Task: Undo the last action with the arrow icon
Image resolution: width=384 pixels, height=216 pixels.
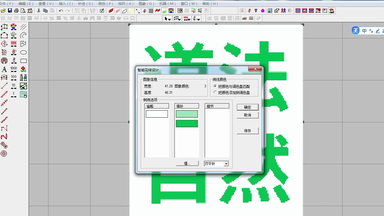Action: click(61, 11)
